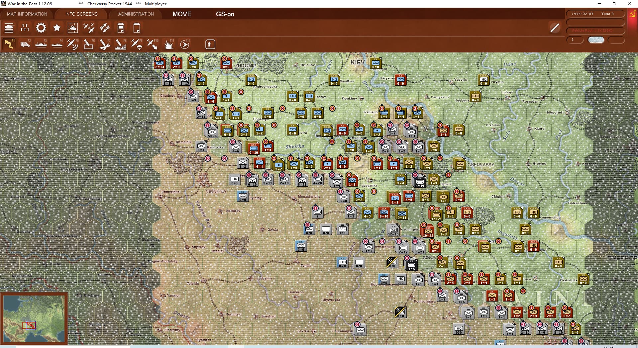This screenshot has width=638, height=348.
Task: Click the MOVE mode label
Action: [x=182, y=14]
